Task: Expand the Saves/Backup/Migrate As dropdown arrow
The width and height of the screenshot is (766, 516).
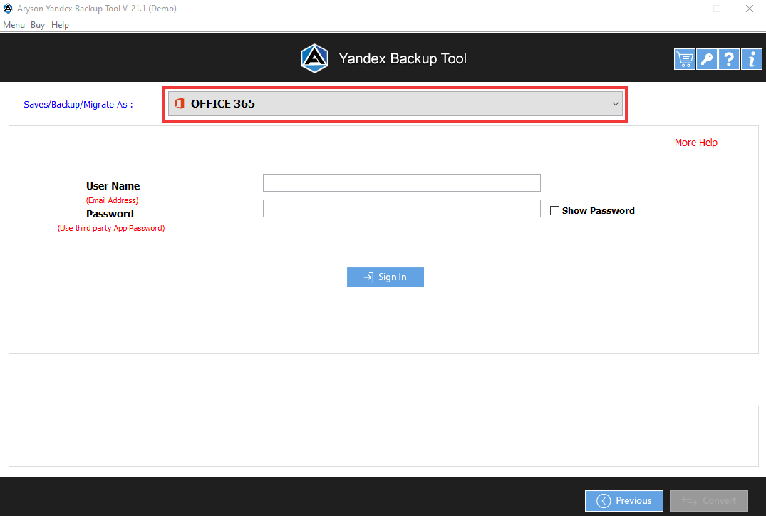Action: (615, 103)
